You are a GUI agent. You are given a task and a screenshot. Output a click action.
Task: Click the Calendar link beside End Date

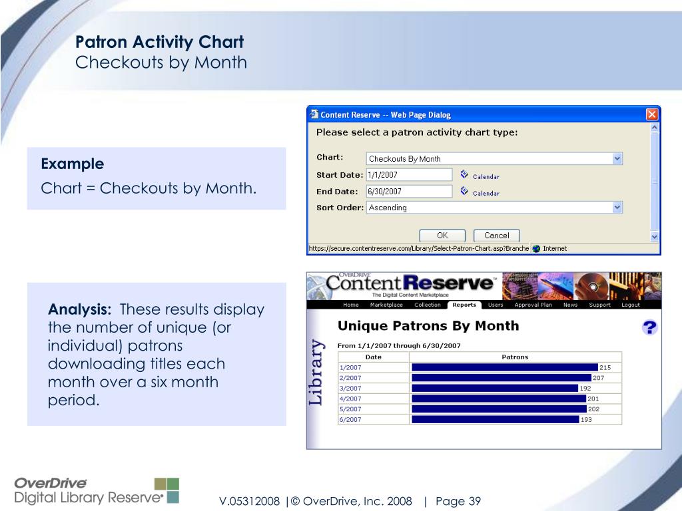(x=486, y=194)
